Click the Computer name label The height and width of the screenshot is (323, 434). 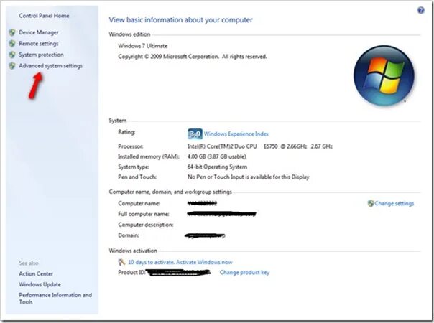pyautogui.click(x=139, y=204)
